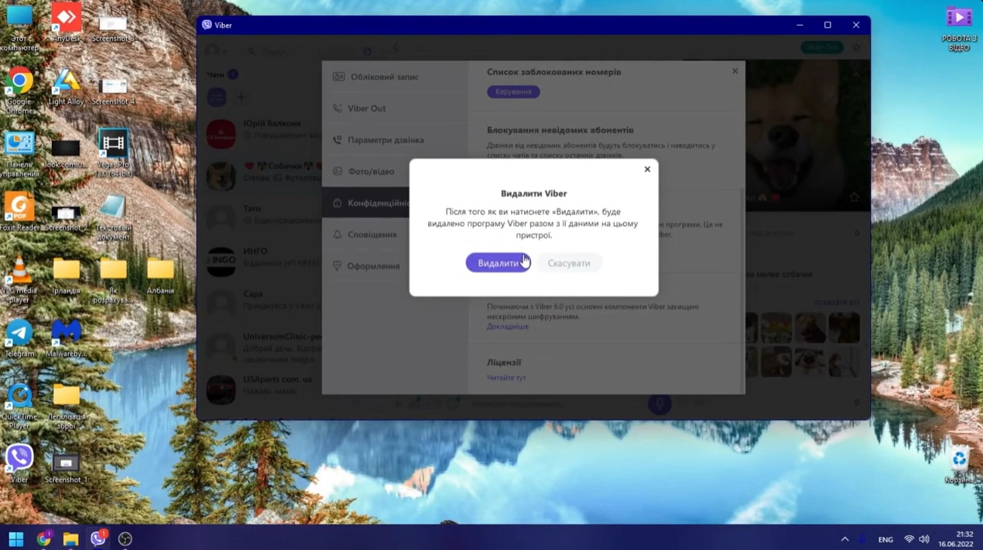Image resolution: width=983 pixels, height=550 pixels.
Task: Click the Видалити button in the dialog
Action: click(498, 263)
